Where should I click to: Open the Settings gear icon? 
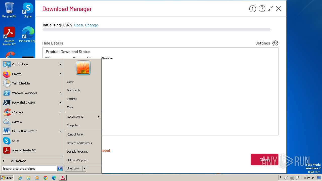[x=275, y=43]
